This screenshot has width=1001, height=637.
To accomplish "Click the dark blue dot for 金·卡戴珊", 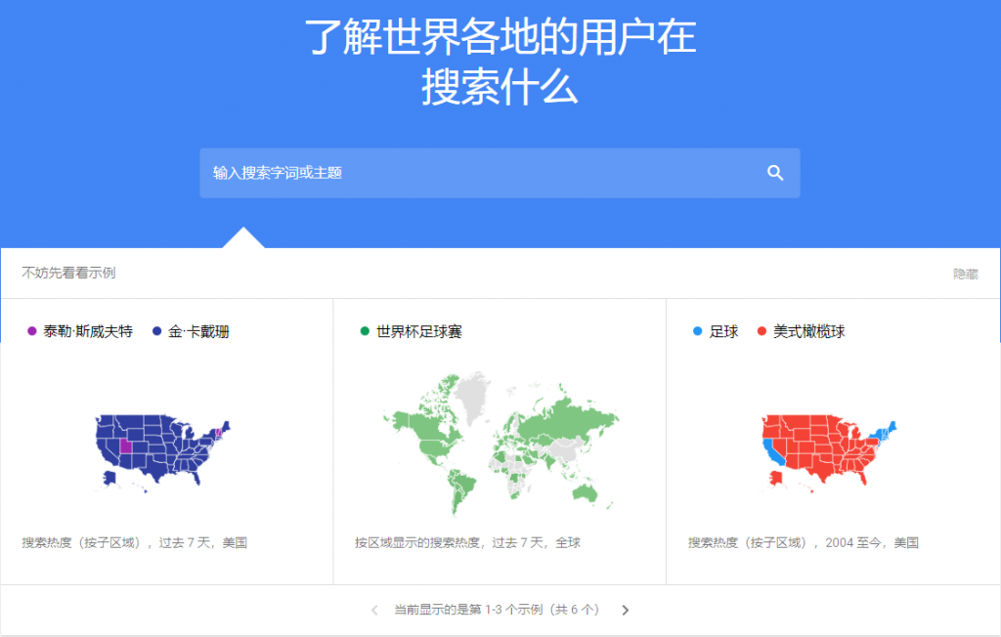I will click(156, 330).
